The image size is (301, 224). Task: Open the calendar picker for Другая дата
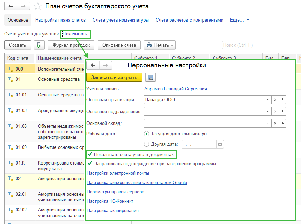(220, 144)
